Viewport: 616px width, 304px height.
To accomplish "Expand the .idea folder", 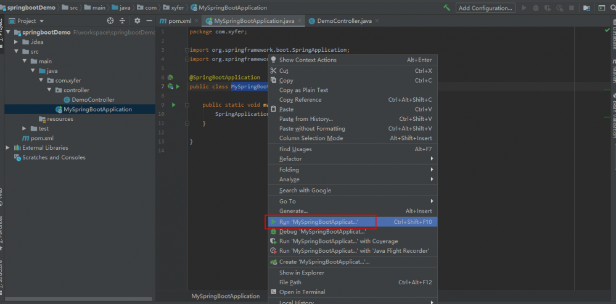I will point(17,42).
